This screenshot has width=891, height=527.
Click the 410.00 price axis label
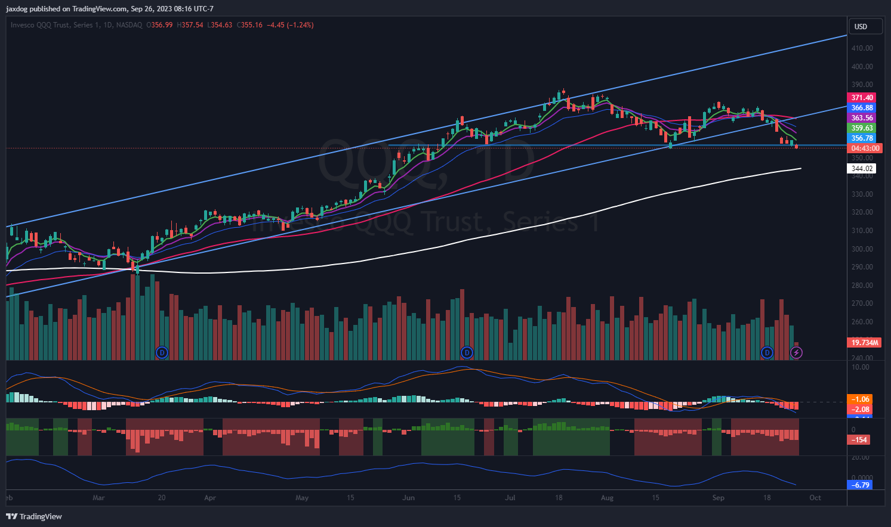pyautogui.click(x=862, y=48)
